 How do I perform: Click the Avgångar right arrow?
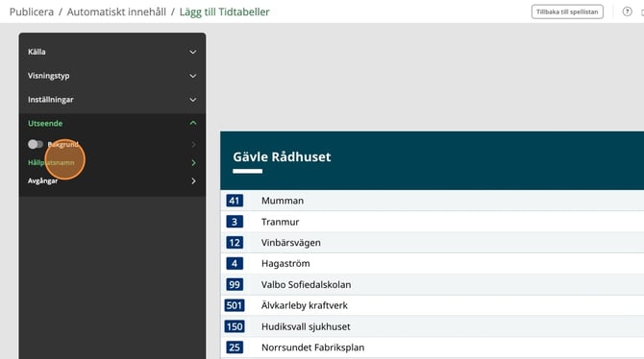tap(193, 180)
